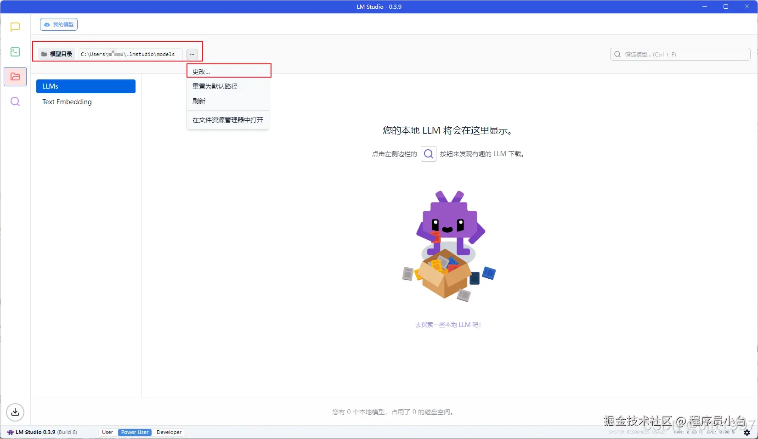Click the Downloads icon at bottom left
Viewport: 758px width, 439px height.
click(15, 412)
